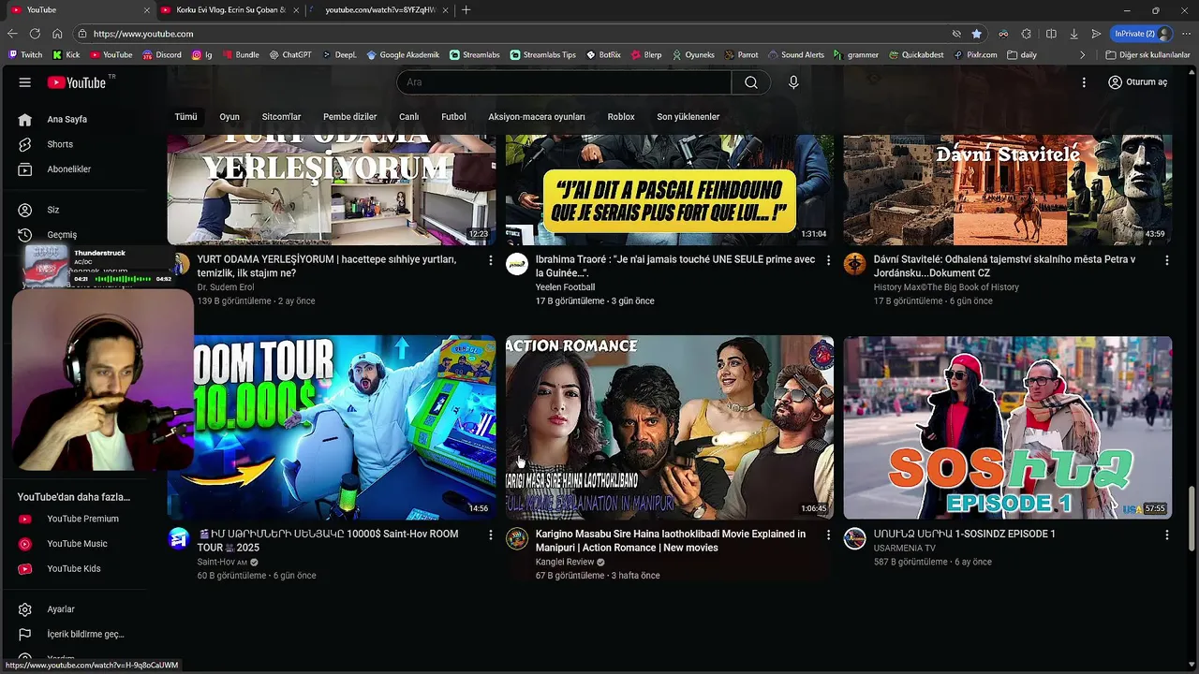
Task: Open Ibrahima Traoré video thumbnail
Action: (670, 190)
